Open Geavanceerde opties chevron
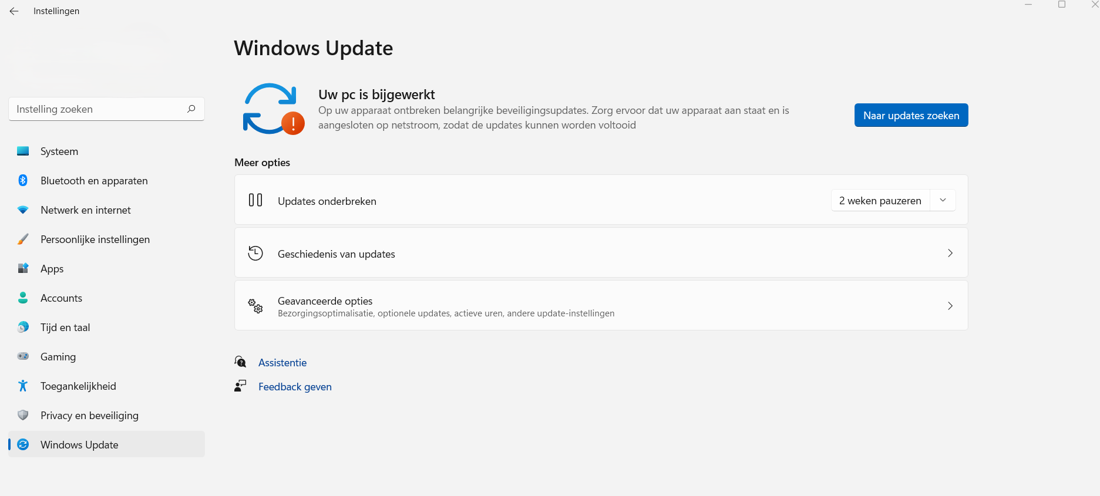 [950, 306]
